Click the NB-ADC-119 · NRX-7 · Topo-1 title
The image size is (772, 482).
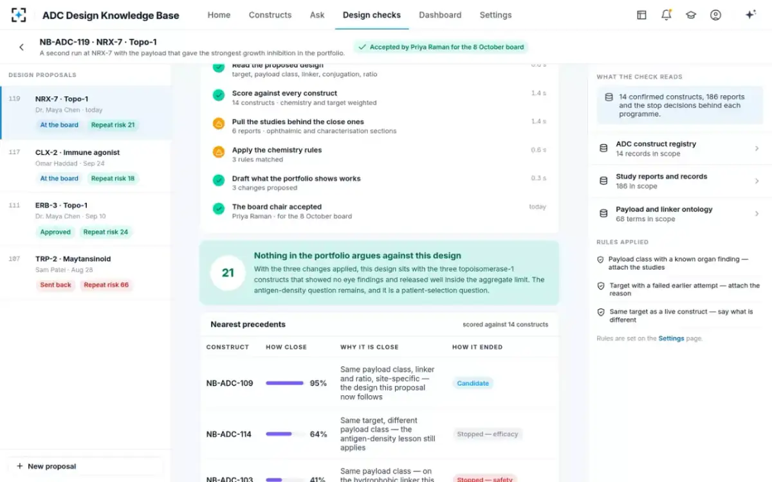click(98, 42)
